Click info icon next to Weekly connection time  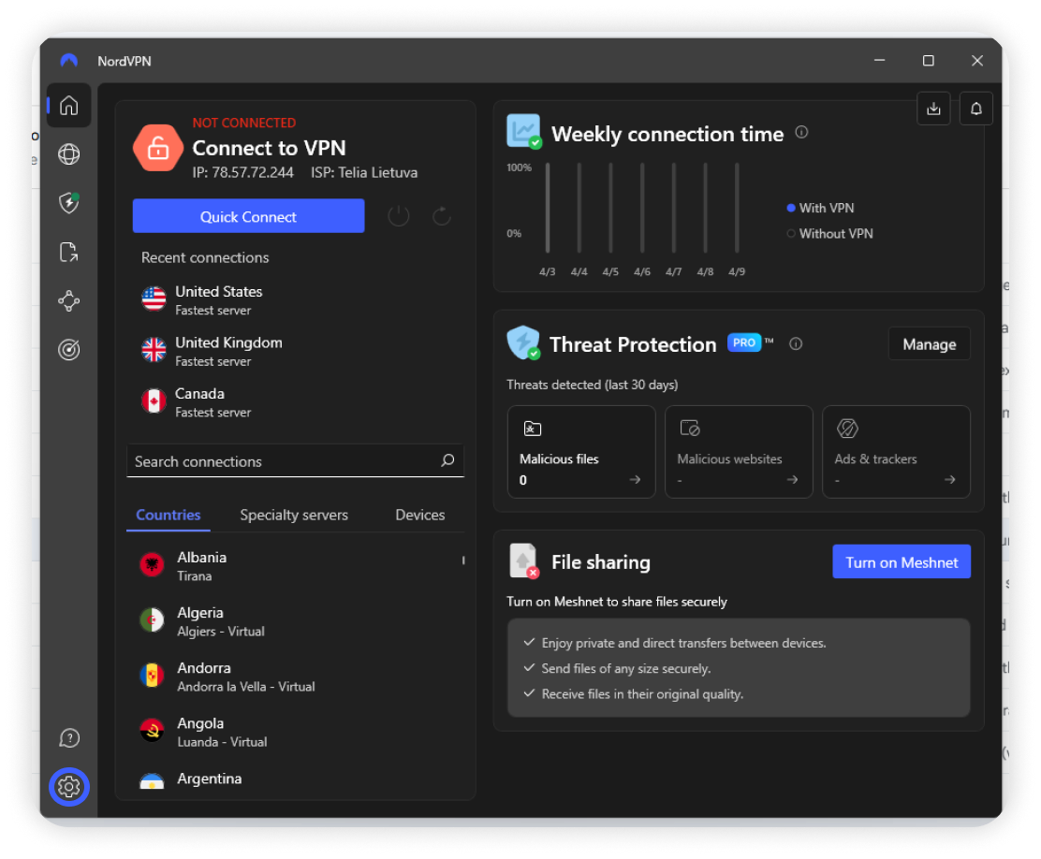[801, 133]
